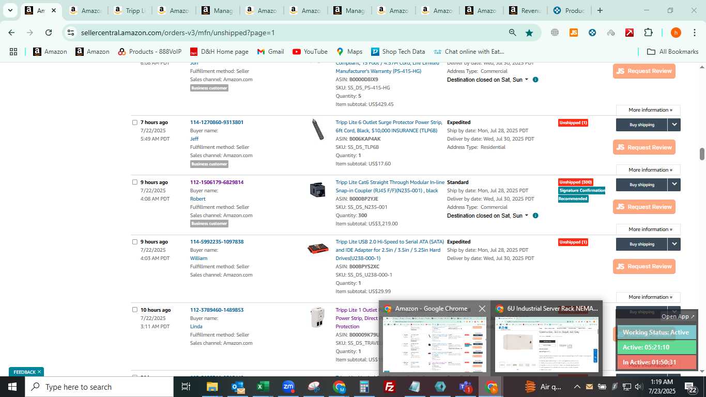Open the Chrome apps grid icon
This screenshot has height=397, width=706.
(13, 52)
